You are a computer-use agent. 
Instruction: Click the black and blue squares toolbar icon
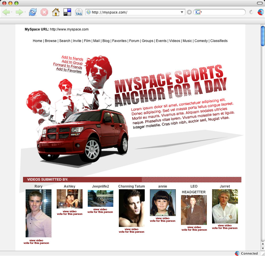[67, 12]
